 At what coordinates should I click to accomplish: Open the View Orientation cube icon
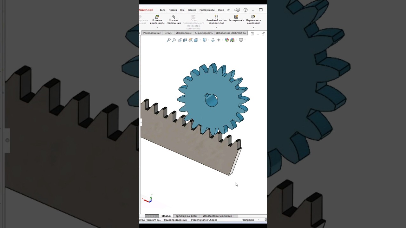tap(196, 40)
